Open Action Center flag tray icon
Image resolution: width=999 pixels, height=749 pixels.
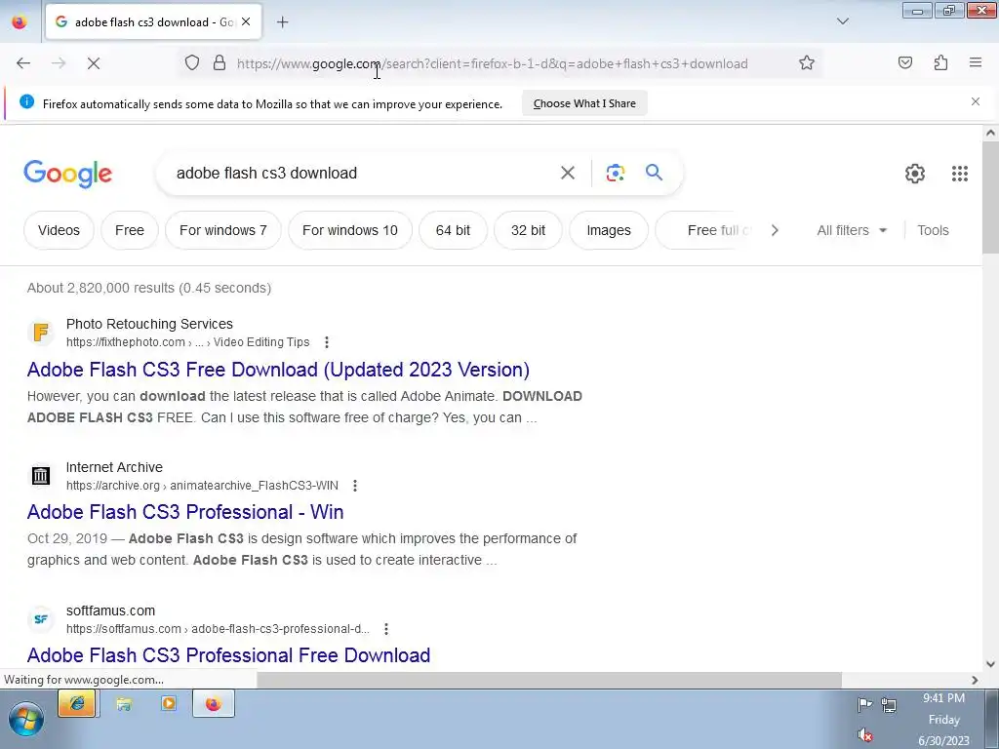coord(864,704)
